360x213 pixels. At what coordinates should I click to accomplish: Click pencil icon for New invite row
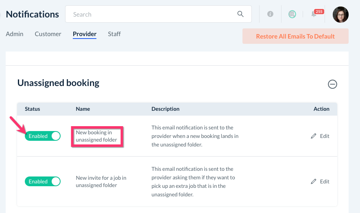point(314,182)
